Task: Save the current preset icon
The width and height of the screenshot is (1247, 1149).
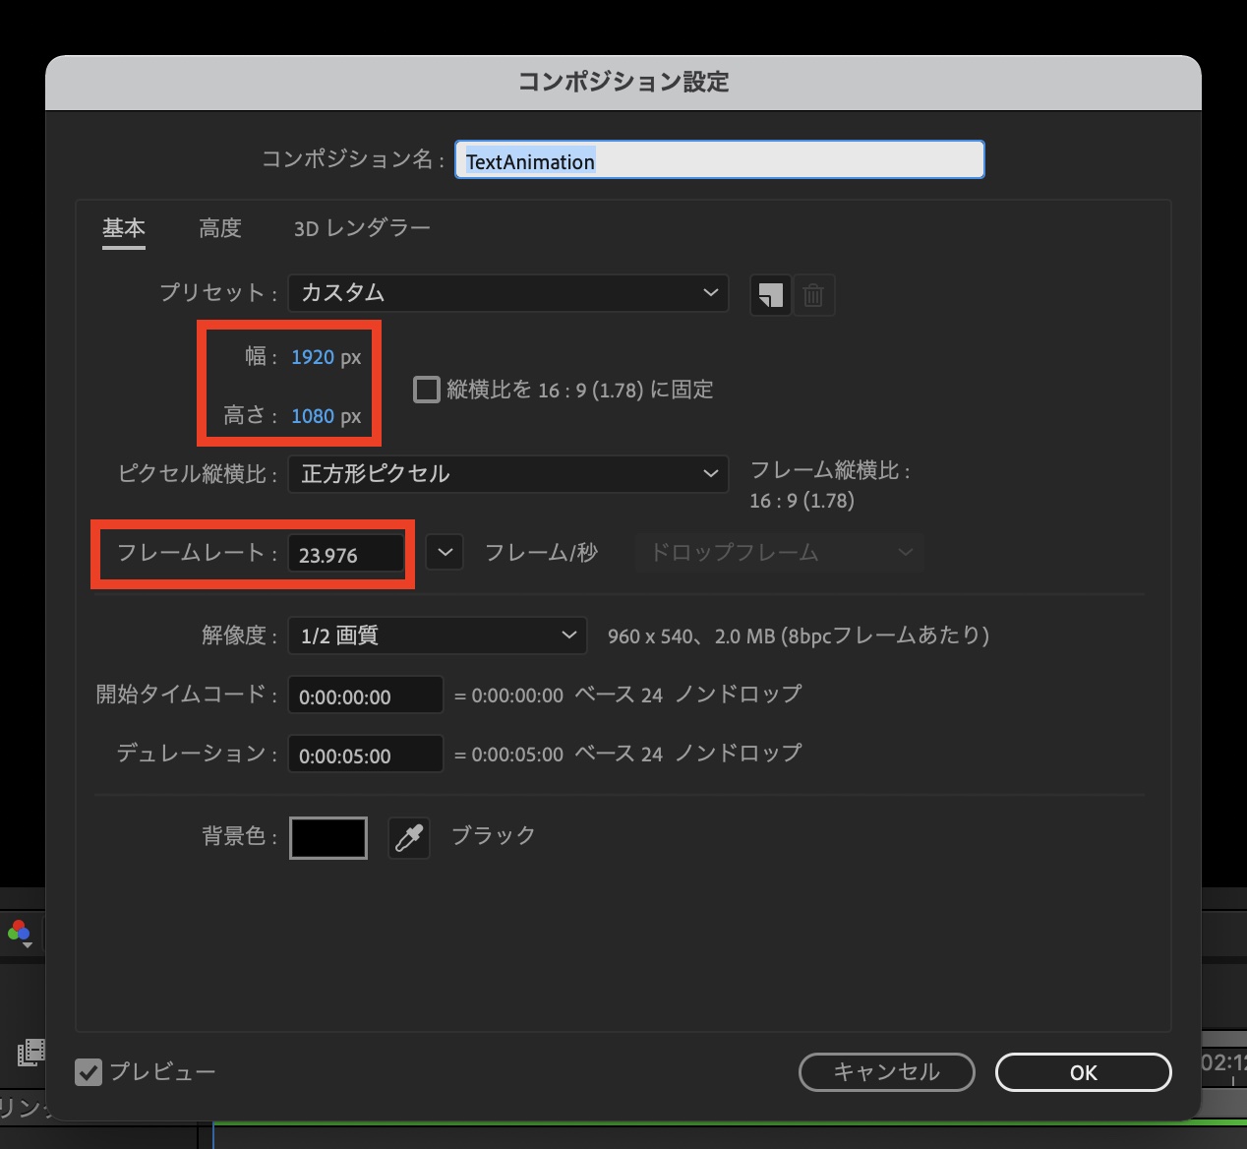Action: pos(770,294)
